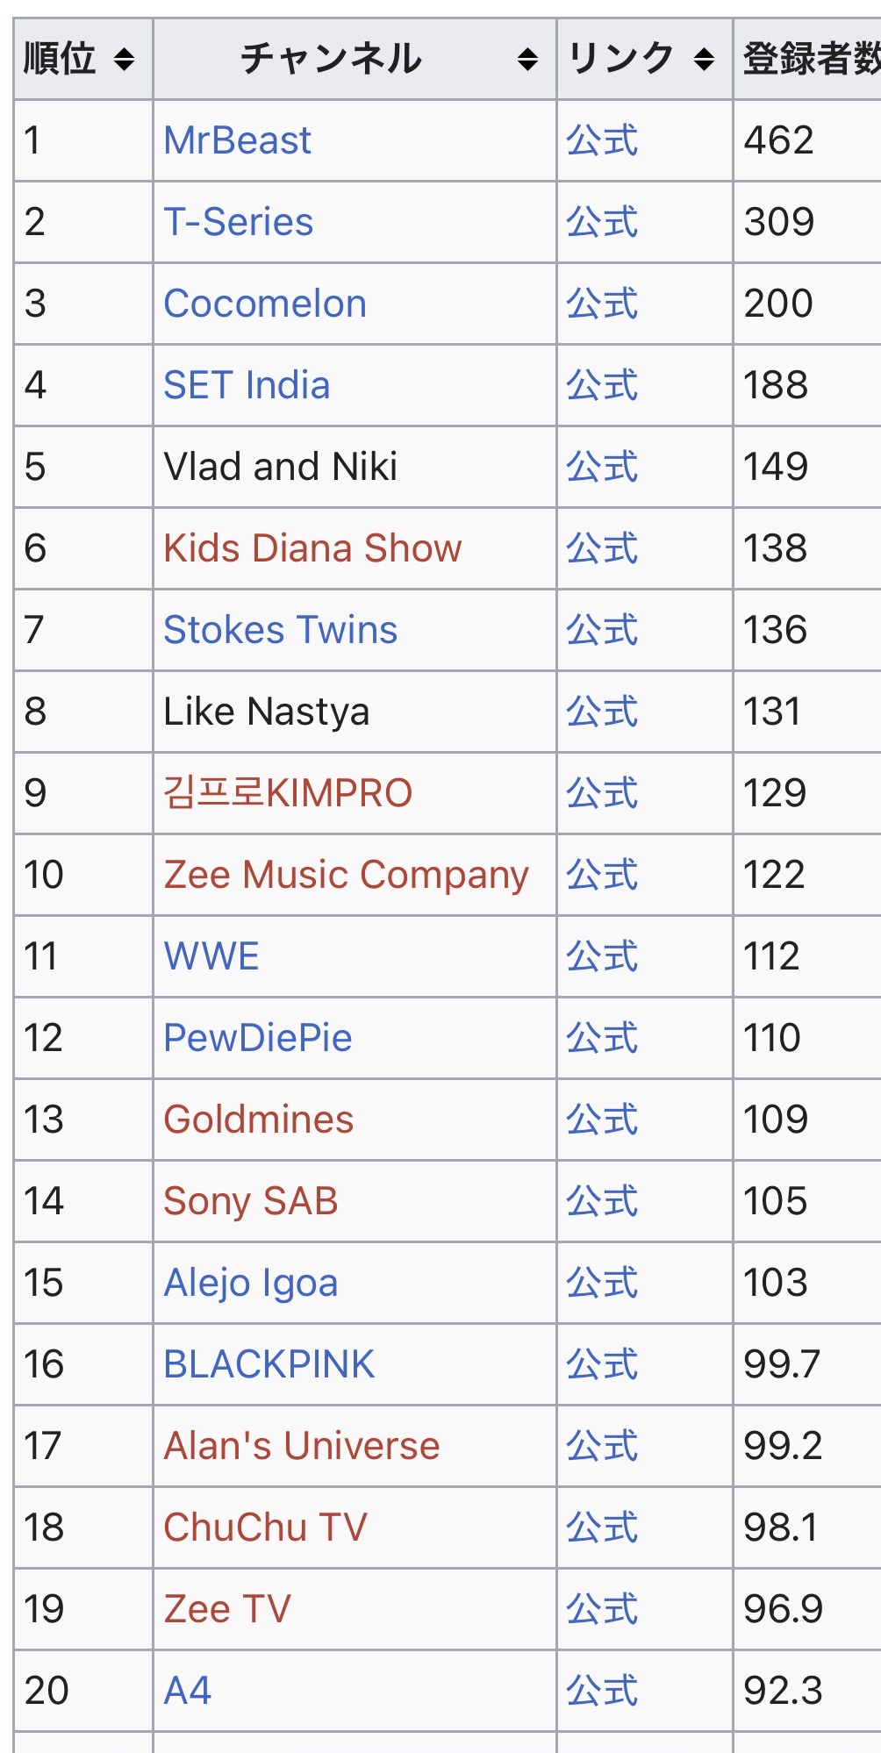881x1753 pixels.
Task: Click the 登録者数 column header
Action: (x=809, y=60)
